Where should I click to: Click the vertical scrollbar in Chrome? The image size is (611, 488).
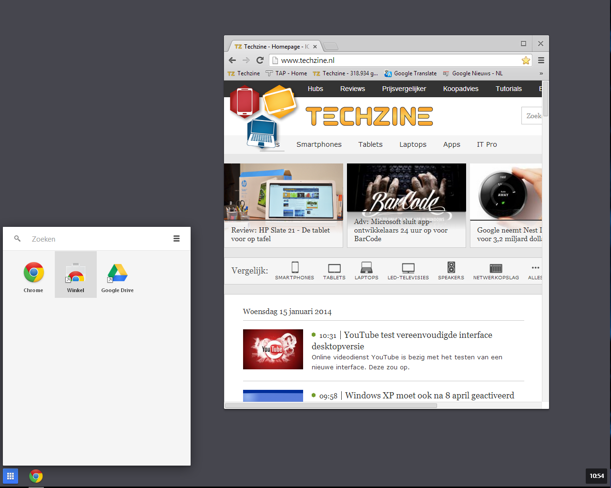[546, 99]
